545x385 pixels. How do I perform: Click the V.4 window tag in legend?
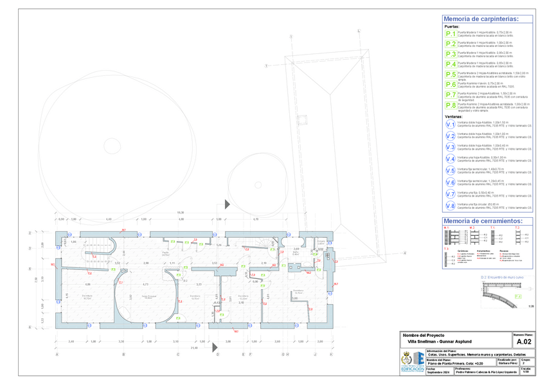point(451,159)
